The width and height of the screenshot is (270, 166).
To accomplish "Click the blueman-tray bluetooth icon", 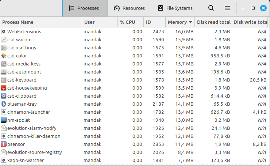I will click(x=4, y=104).
